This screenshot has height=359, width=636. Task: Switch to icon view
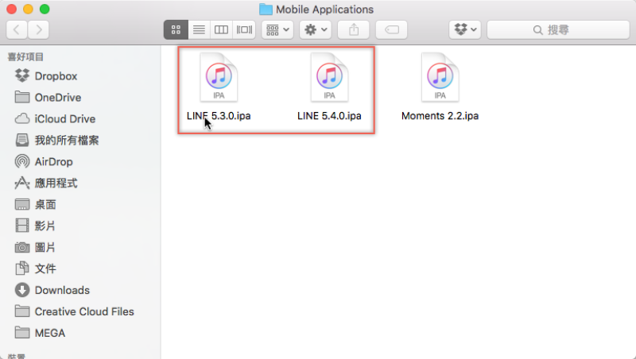coord(176,29)
